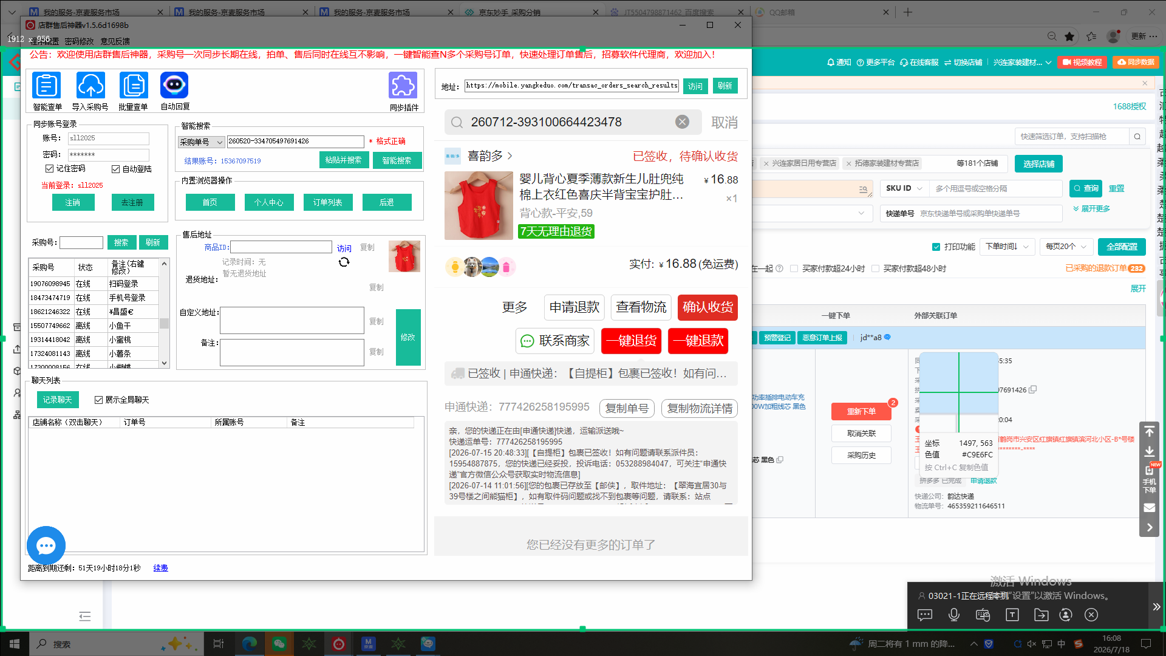Click the 智能搜索 button
This screenshot has height=656, width=1166.
point(397,160)
